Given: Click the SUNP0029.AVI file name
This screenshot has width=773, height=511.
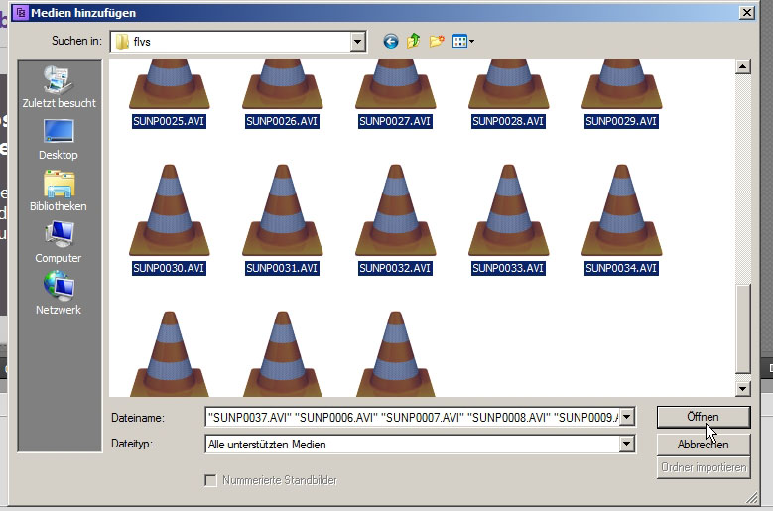Looking at the screenshot, I should coord(621,121).
